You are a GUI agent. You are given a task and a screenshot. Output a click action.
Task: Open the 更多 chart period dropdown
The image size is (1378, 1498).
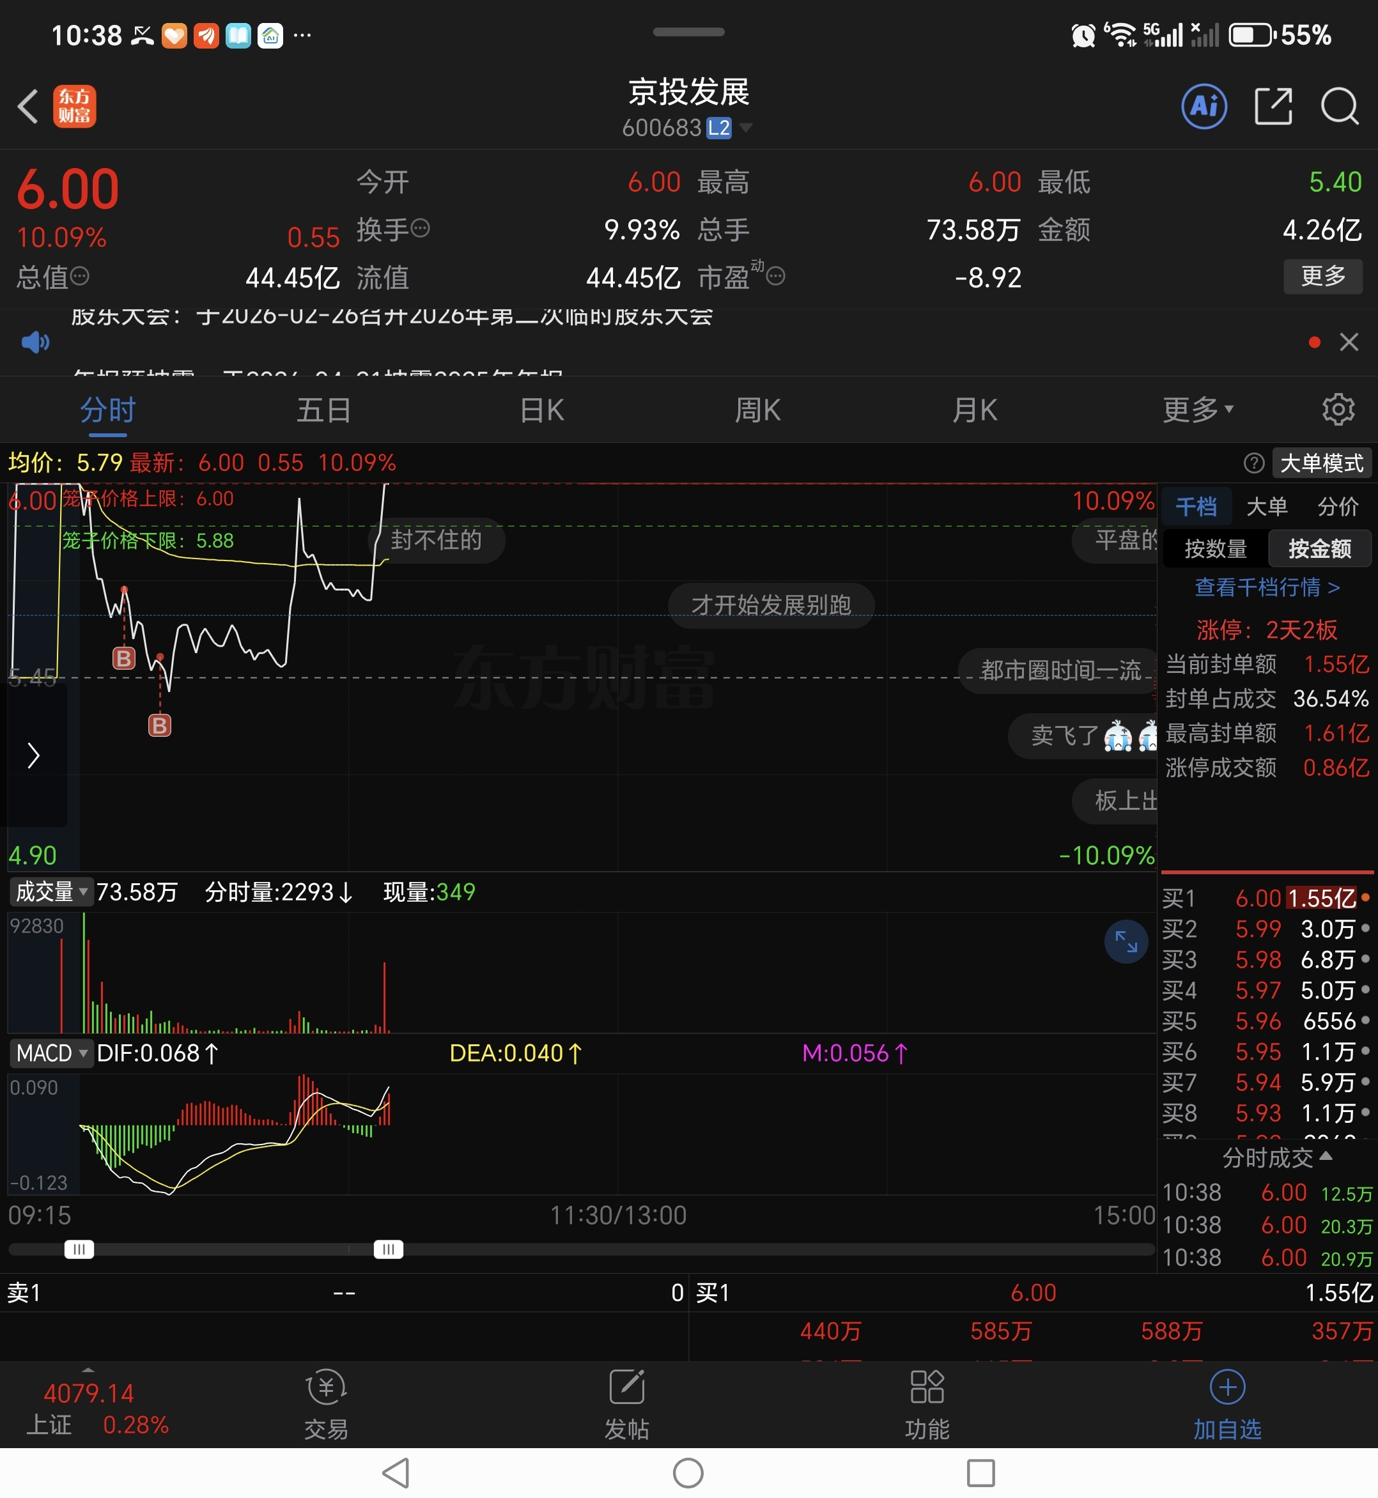[1198, 410]
